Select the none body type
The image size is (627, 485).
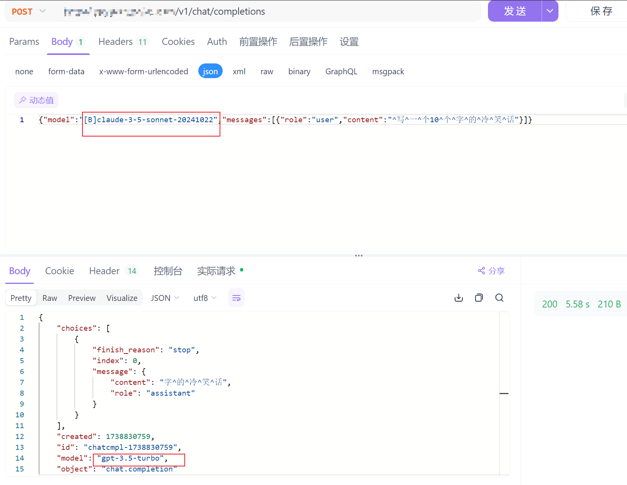pyautogui.click(x=24, y=72)
